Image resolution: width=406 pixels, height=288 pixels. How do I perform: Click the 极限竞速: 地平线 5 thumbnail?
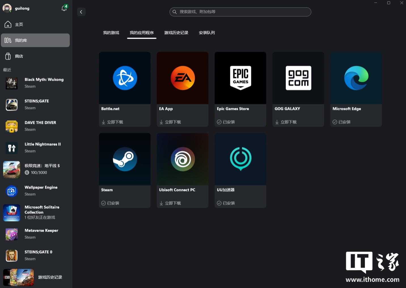click(x=12, y=170)
